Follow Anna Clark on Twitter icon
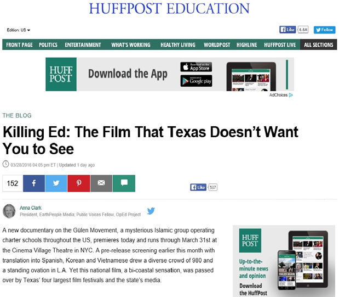This screenshot has height=297, width=339. click(x=151, y=211)
